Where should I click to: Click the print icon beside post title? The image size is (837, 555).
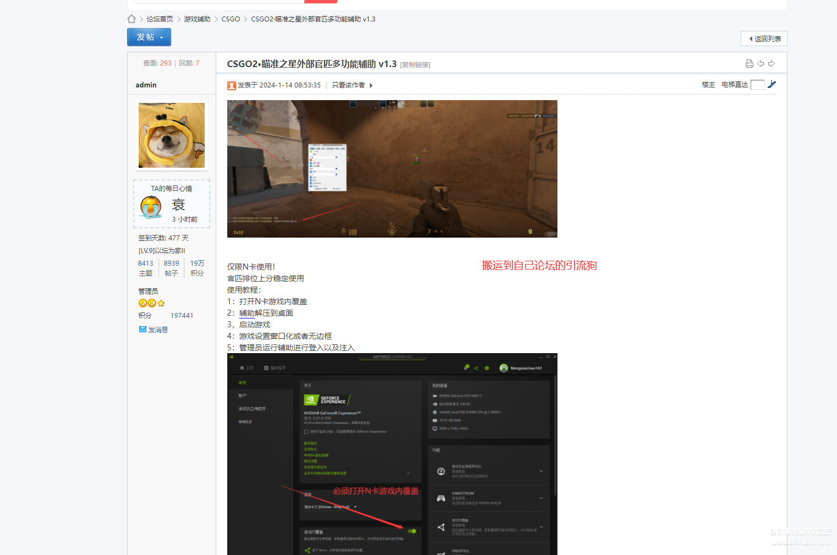coord(749,64)
